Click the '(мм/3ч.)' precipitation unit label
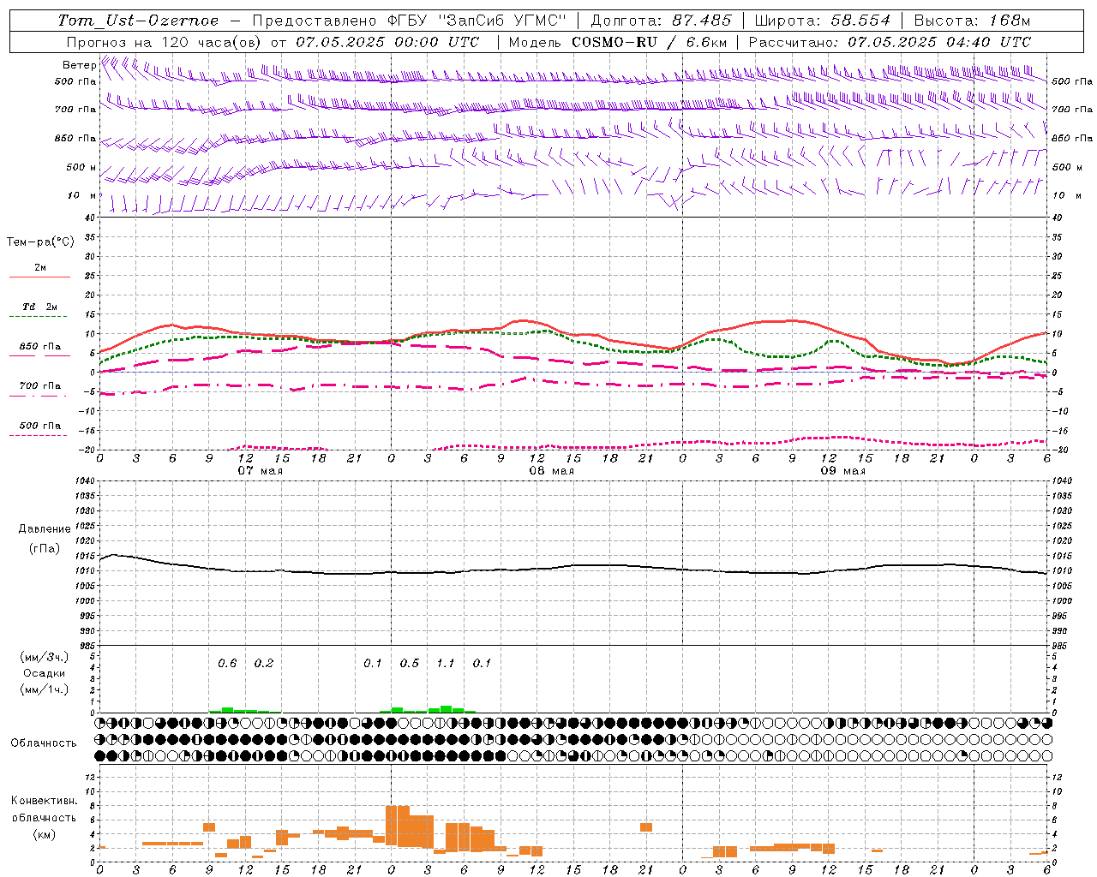Image resolution: width=1097 pixels, height=877 pixels. pyautogui.click(x=45, y=657)
